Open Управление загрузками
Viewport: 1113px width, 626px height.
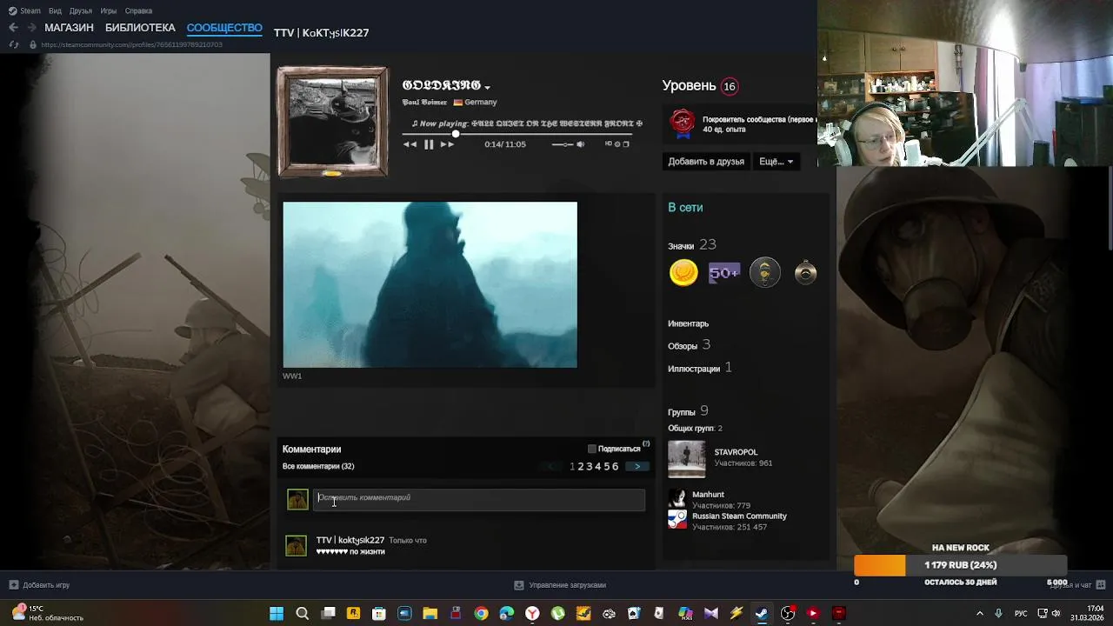560,585
